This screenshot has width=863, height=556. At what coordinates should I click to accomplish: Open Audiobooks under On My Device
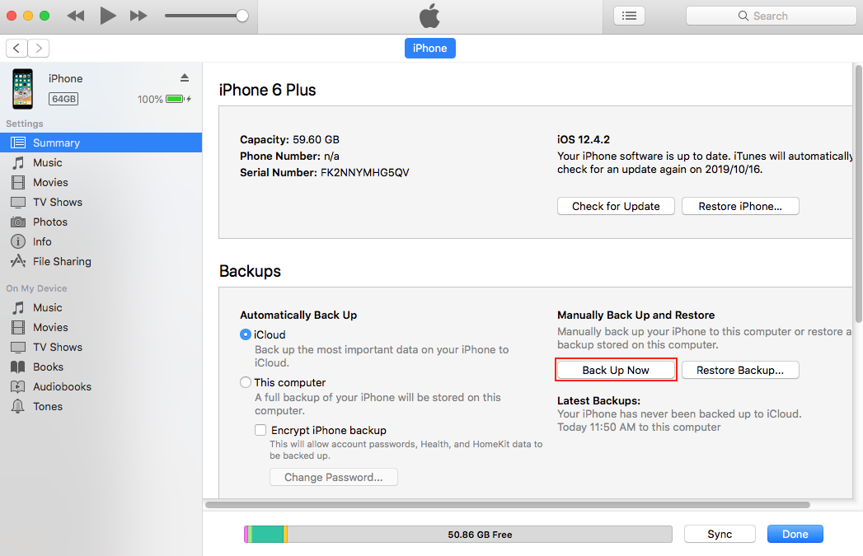click(101, 387)
